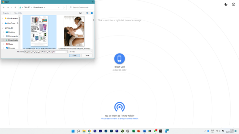The width and height of the screenshot is (239, 134).
Task: Open Music folder in tree
Action: [x=9, y=44]
